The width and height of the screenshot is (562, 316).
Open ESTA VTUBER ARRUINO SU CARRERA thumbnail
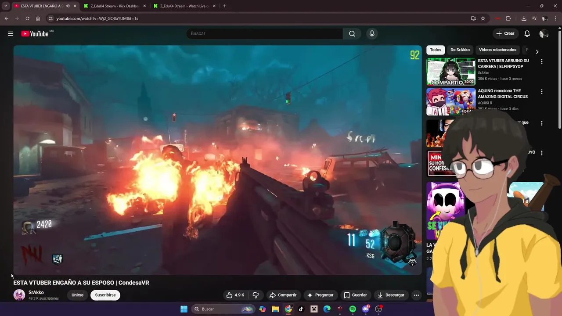point(451,72)
